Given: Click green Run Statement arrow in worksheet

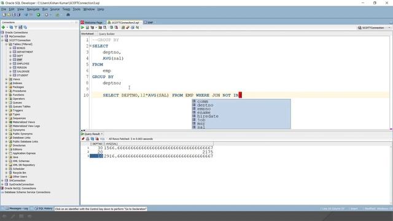Looking at the screenshot, I should 82,28.
